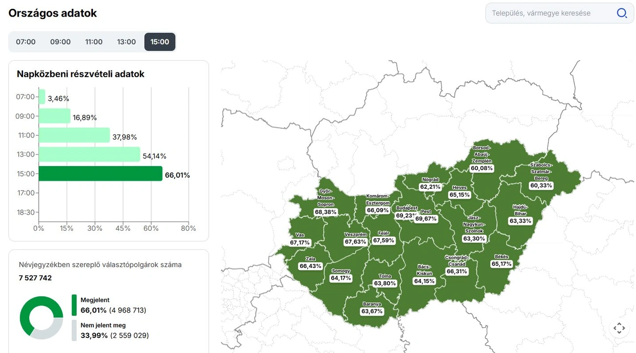Click the 13:00 bar showing 54,14%
The width and height of the screenshot is (636, 353).
pos(89,154)
